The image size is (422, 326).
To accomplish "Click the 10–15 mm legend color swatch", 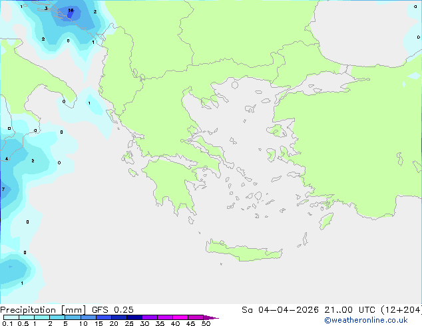I will point(89,317).
